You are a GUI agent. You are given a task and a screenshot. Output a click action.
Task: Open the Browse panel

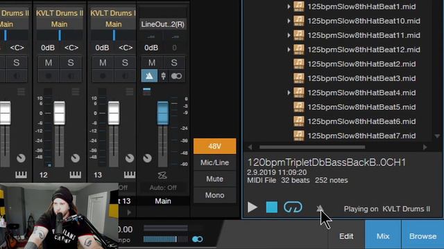(x=422, y=236)
